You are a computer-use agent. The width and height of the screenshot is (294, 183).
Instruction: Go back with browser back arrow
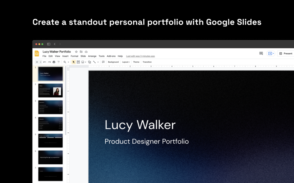point(55,44)
